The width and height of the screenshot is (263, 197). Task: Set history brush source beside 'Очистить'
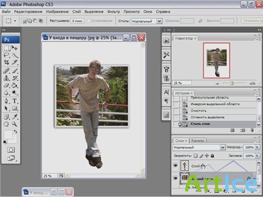point(176,111)
